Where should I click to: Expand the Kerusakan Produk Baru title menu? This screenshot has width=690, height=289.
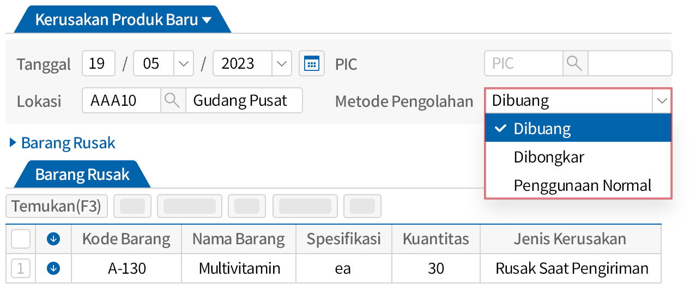[x=207, y=21]
